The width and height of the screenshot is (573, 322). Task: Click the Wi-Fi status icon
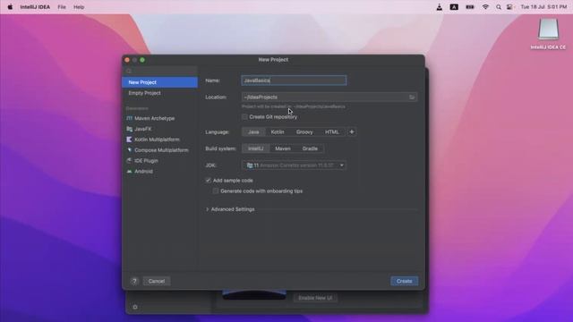485,7
